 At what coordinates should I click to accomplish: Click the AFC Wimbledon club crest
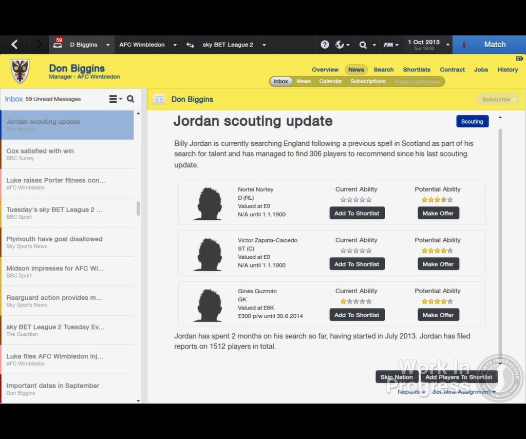point(20,71)
